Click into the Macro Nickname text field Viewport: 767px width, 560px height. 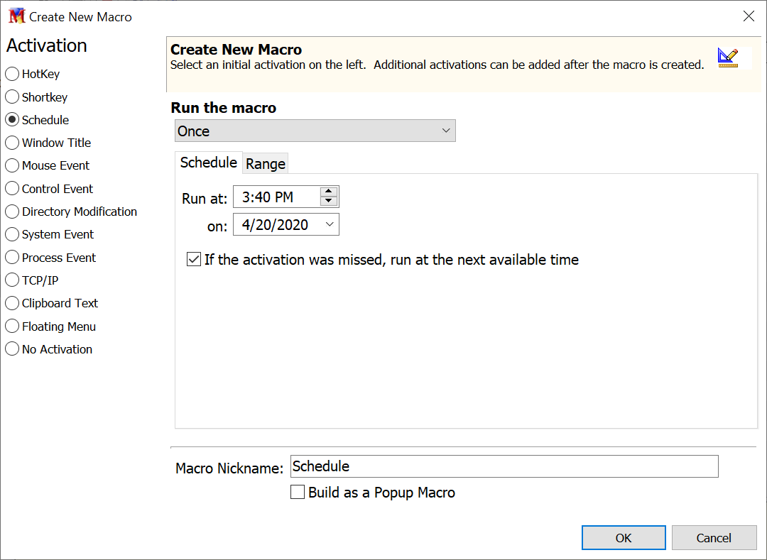(504, 466)
